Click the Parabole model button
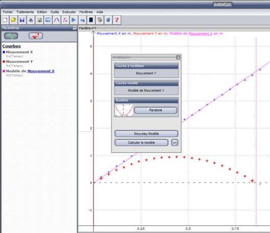This screenshot has width=270, height=233. point(156,110)
